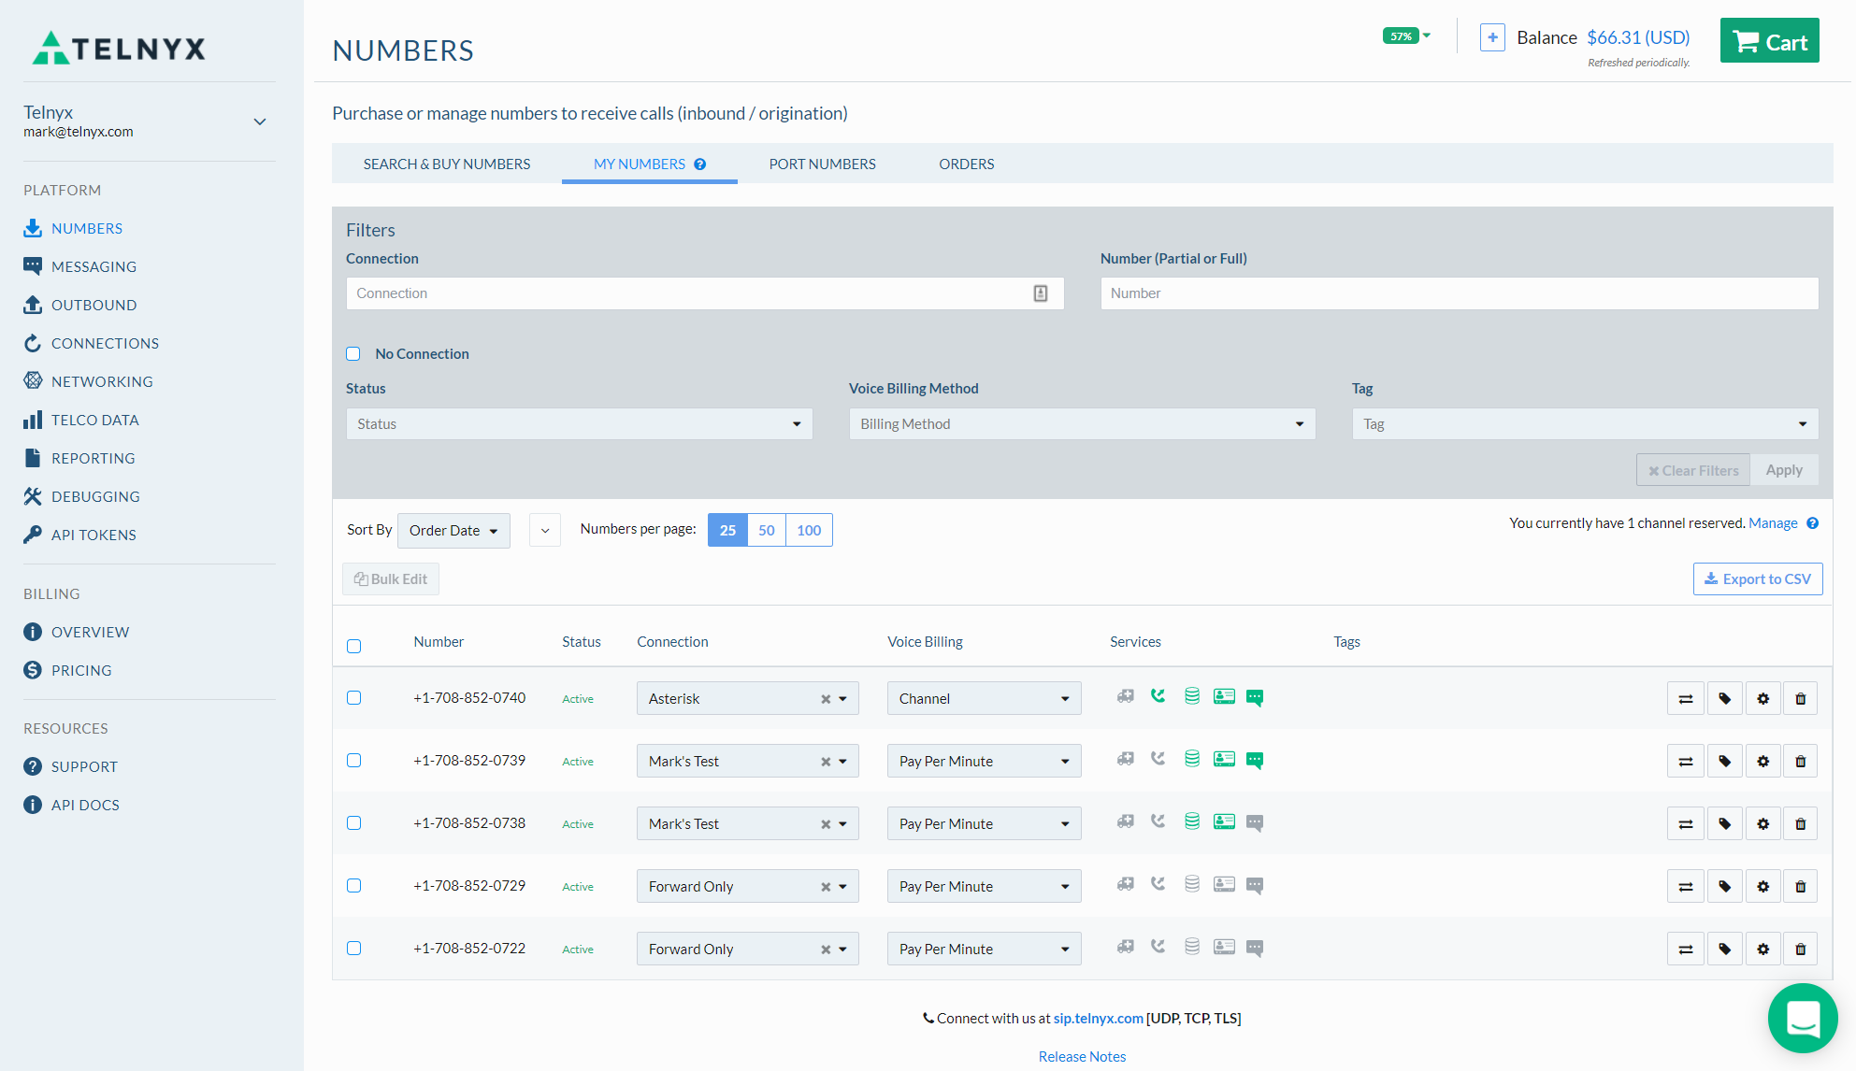This screenshot has width=1856, height=1071.
Task: Open the Numbers section in the sidebar
Action: click(x=86, y=228)
